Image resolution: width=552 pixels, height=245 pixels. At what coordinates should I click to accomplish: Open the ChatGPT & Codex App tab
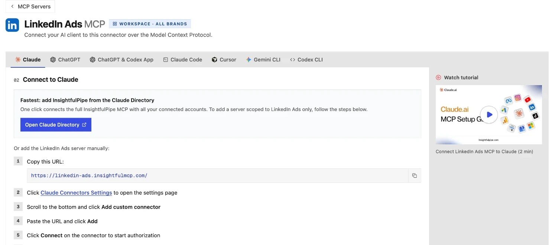pos(121,60)
